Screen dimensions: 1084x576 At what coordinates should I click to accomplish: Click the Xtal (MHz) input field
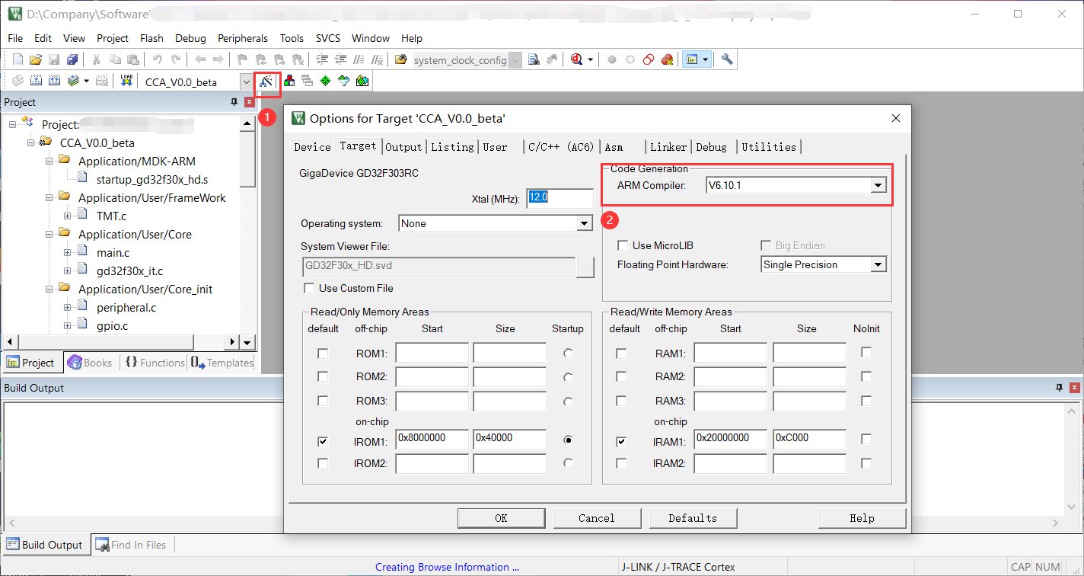pos(560,198)
